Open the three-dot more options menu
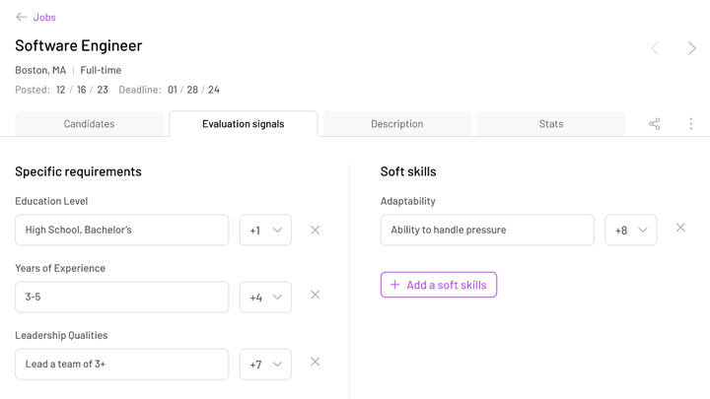Viewport: 710px width, 399px height. (x=690, y=124)
